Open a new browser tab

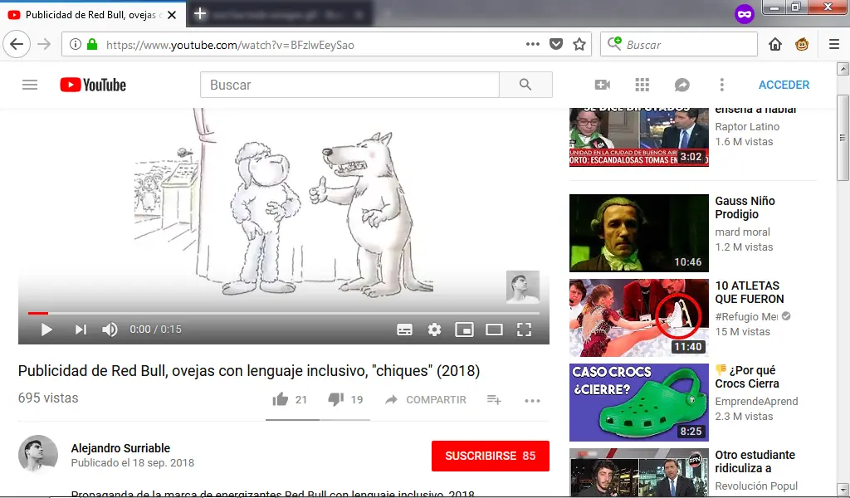(x=200, y=14)
